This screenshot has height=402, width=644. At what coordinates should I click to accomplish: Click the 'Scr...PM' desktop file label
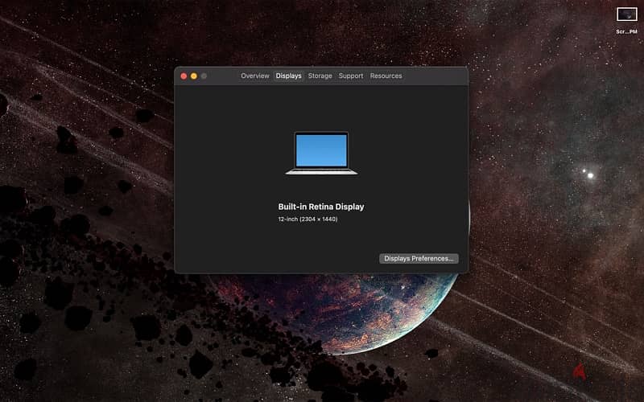[627, 31]
